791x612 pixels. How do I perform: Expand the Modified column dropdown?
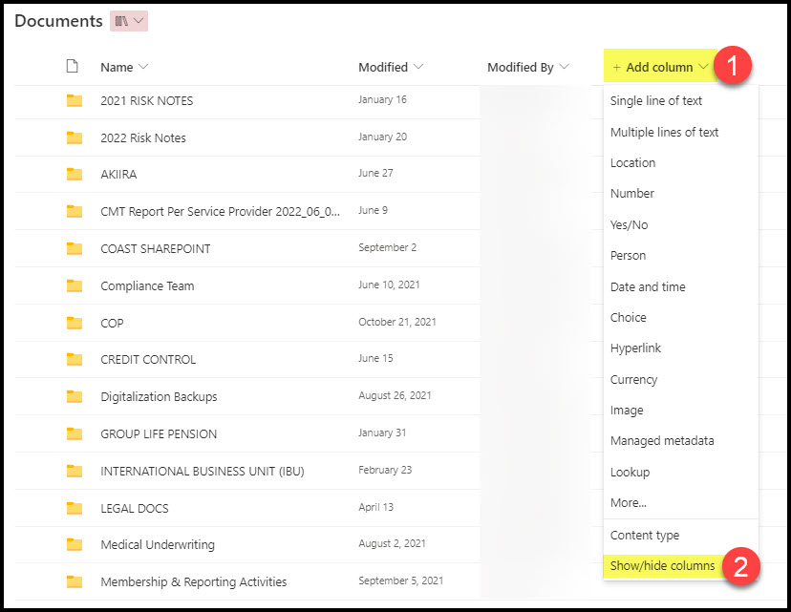pyautogui.click(x=418, y=67)
